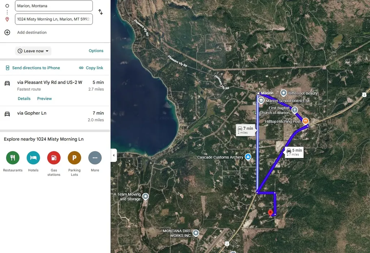Edit the Marion, Montana starting point field
This screenshot has width=370, height=253.
54,6
